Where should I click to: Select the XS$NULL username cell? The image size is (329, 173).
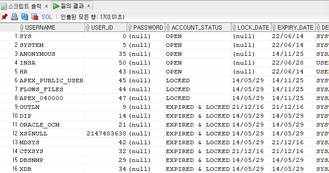52,134
